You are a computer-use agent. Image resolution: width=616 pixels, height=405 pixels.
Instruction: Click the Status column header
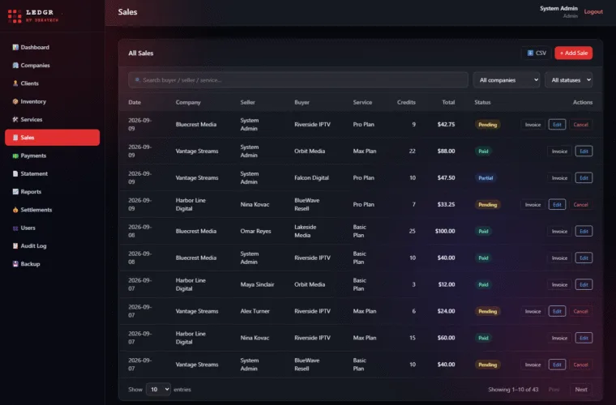click(x=482, y=102)
